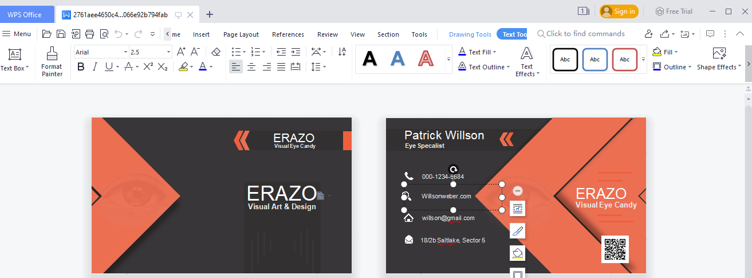Toggle Italic formatting
The image size is (752, 278).
click(x=95, y=67)
